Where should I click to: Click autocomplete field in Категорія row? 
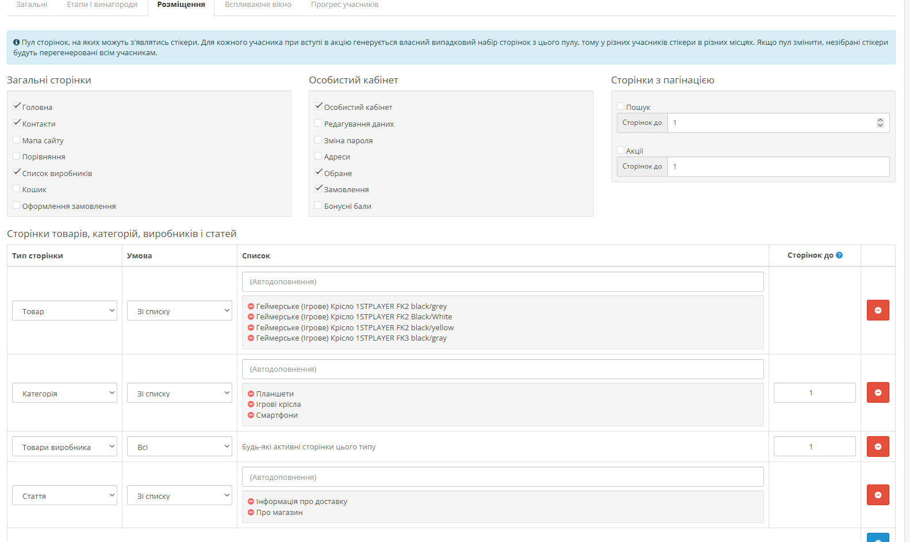click(503, 369)
